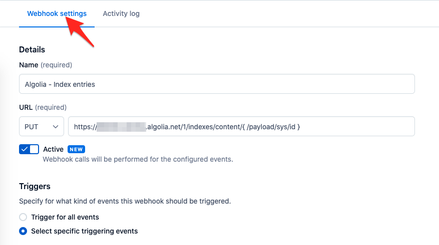Click the checkmark icon inside Active switch

[x=25, y=149]
